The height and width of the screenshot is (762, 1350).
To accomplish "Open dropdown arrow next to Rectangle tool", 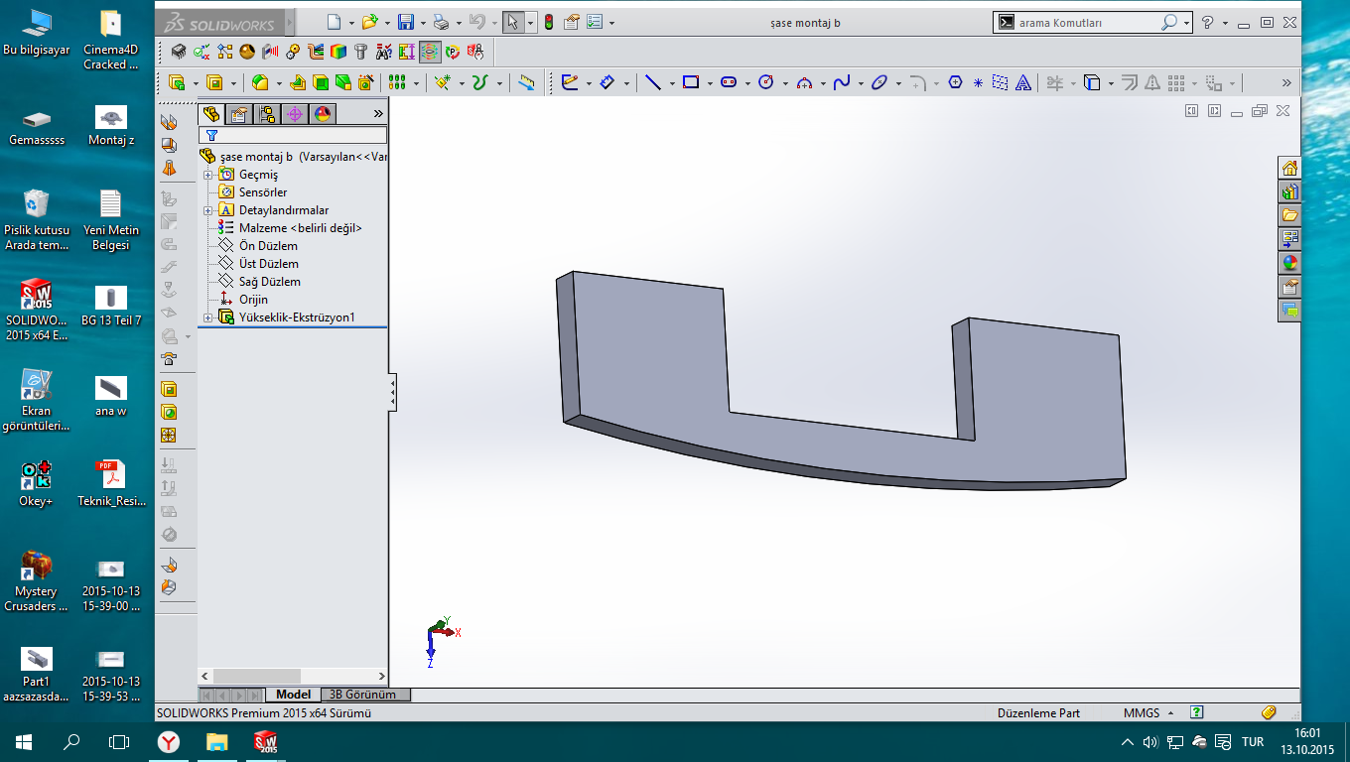I will point(709,83).
